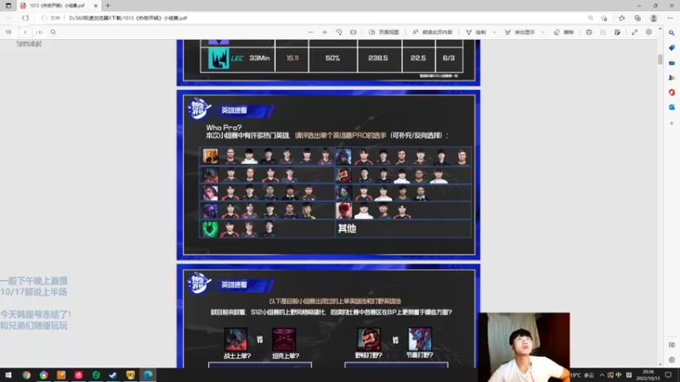The image size is (680, 382).
Task: Open the sidebar Outlook icon
Action: click(x=671, y=107)
